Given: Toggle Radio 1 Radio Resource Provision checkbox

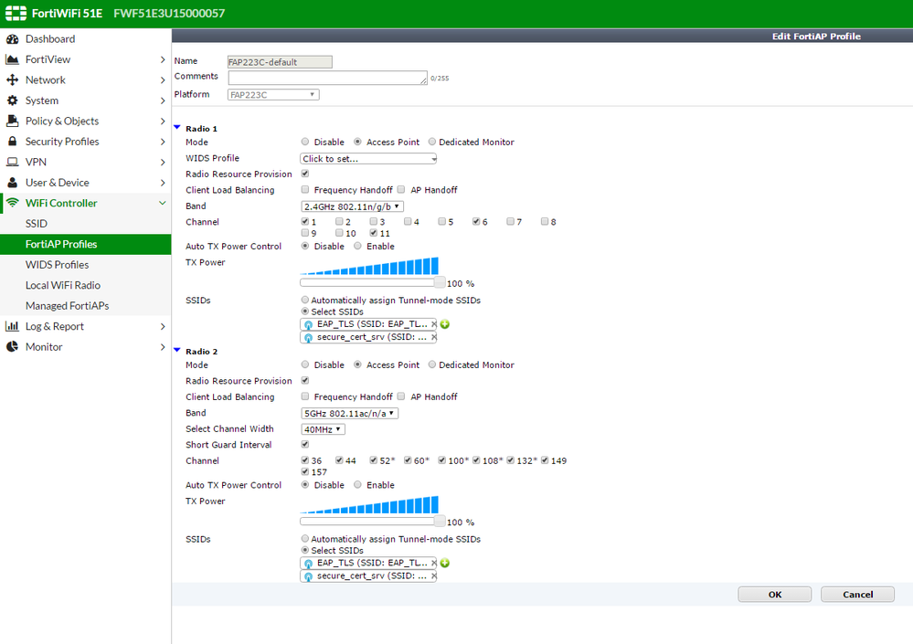Looking at the screenshot, I should [x=305, y=174].
